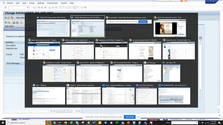Switch to the YouTube video Chrome thumbnail
The height and width of the screenshot is (125, 223).
click(x=170, y=27)
